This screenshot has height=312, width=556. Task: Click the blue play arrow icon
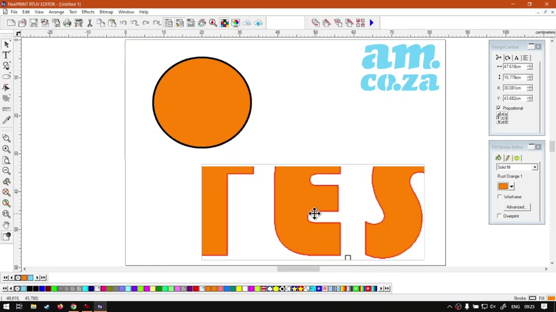(x=371, y=23)
